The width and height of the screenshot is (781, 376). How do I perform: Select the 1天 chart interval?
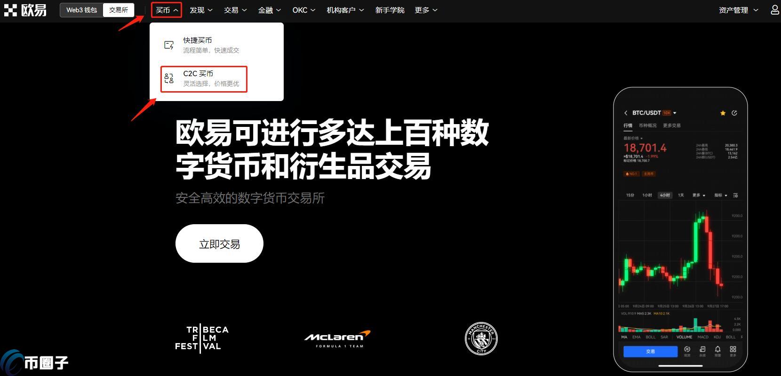[x=681, y=195]
